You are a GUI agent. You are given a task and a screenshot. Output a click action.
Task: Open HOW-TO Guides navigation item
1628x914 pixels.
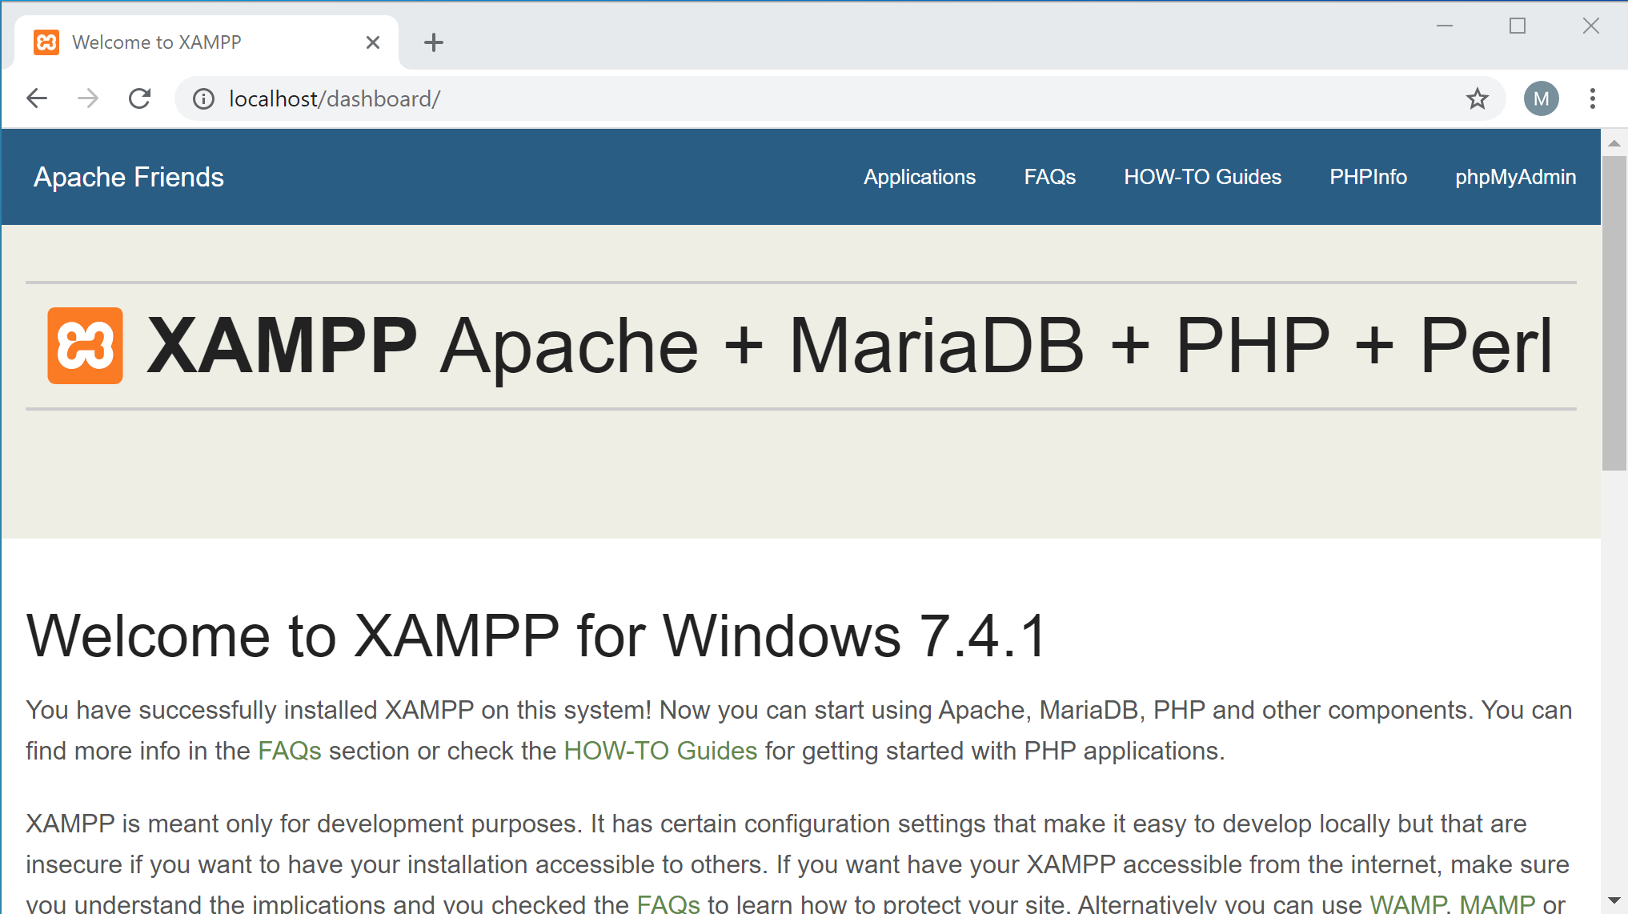tap(1202, 177)
